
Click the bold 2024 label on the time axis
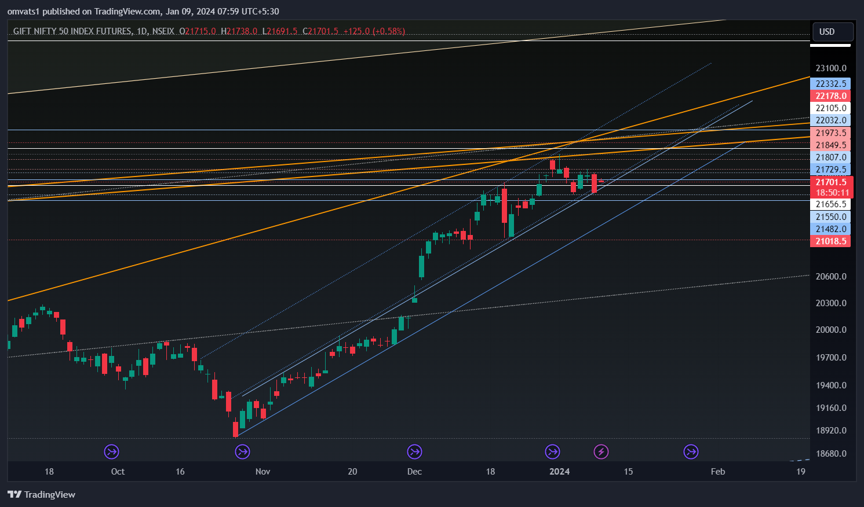tap(560, 472)
